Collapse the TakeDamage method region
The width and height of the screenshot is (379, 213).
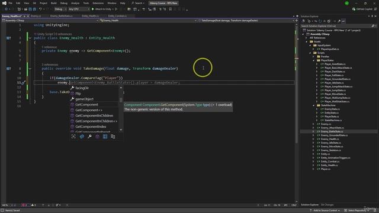click(30, 69)
